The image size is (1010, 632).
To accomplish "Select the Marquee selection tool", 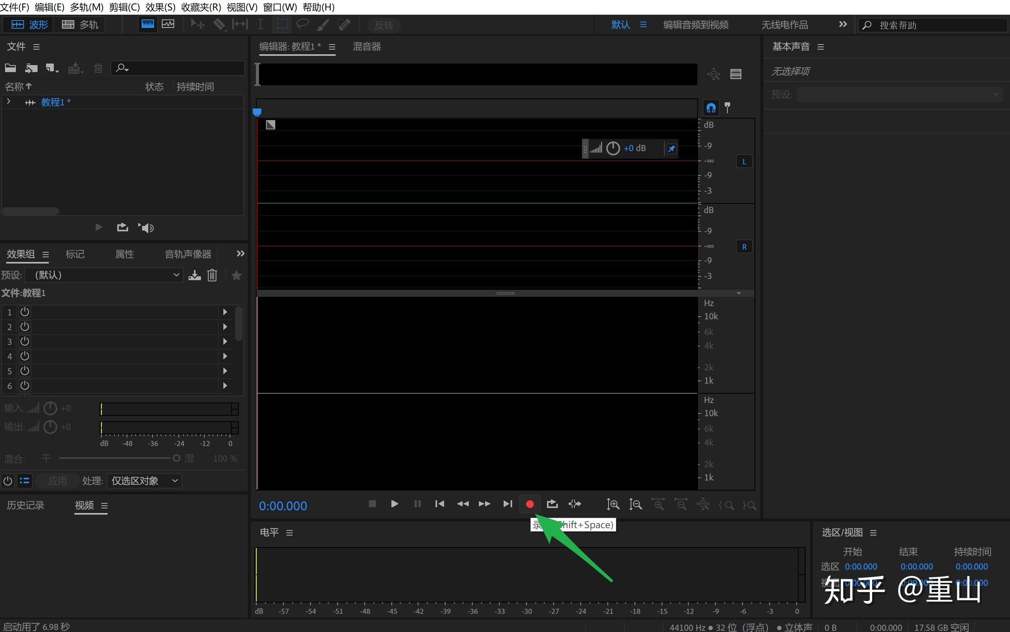I will (282, 24).
